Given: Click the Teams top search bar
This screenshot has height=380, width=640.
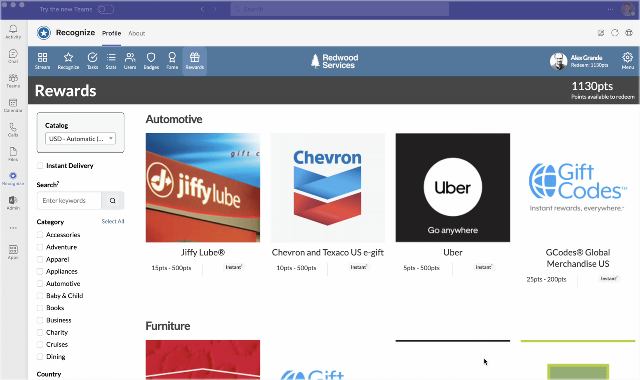Looking at the screenshot, I should (x=340, y=9).
